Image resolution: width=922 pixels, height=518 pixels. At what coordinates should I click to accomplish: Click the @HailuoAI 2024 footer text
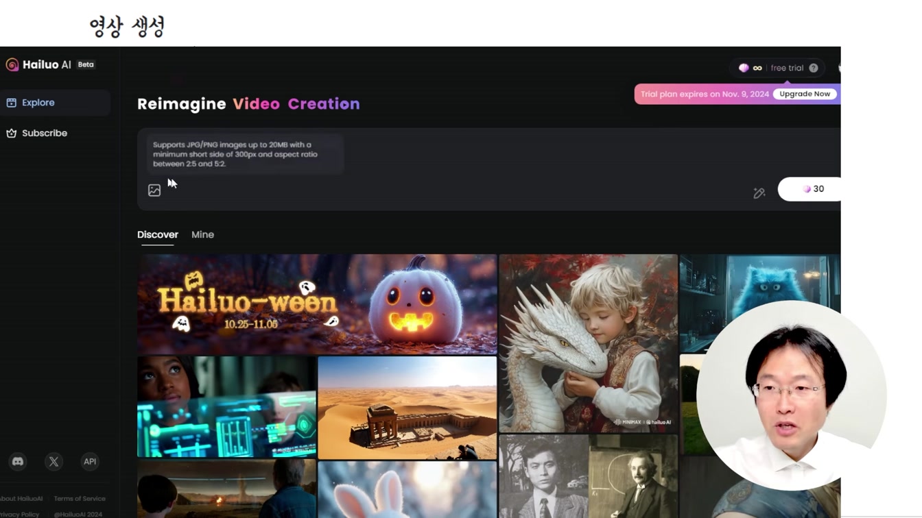tap(78, 515)
